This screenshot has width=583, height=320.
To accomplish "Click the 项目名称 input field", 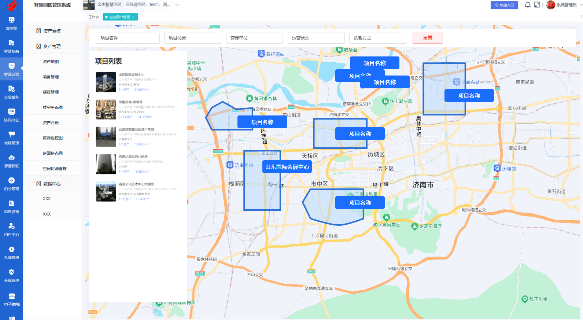I will coord(127,38).
